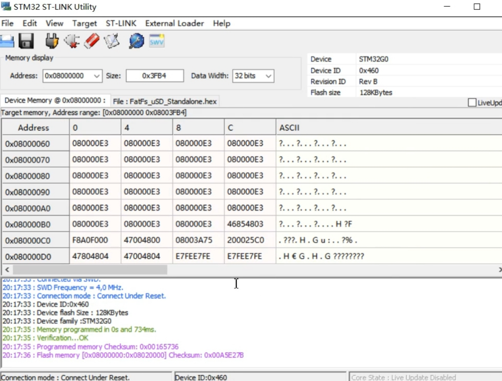Click memory cell 08003A75
This screenshot has height=381, width=502.
click(x=199, y=240)
